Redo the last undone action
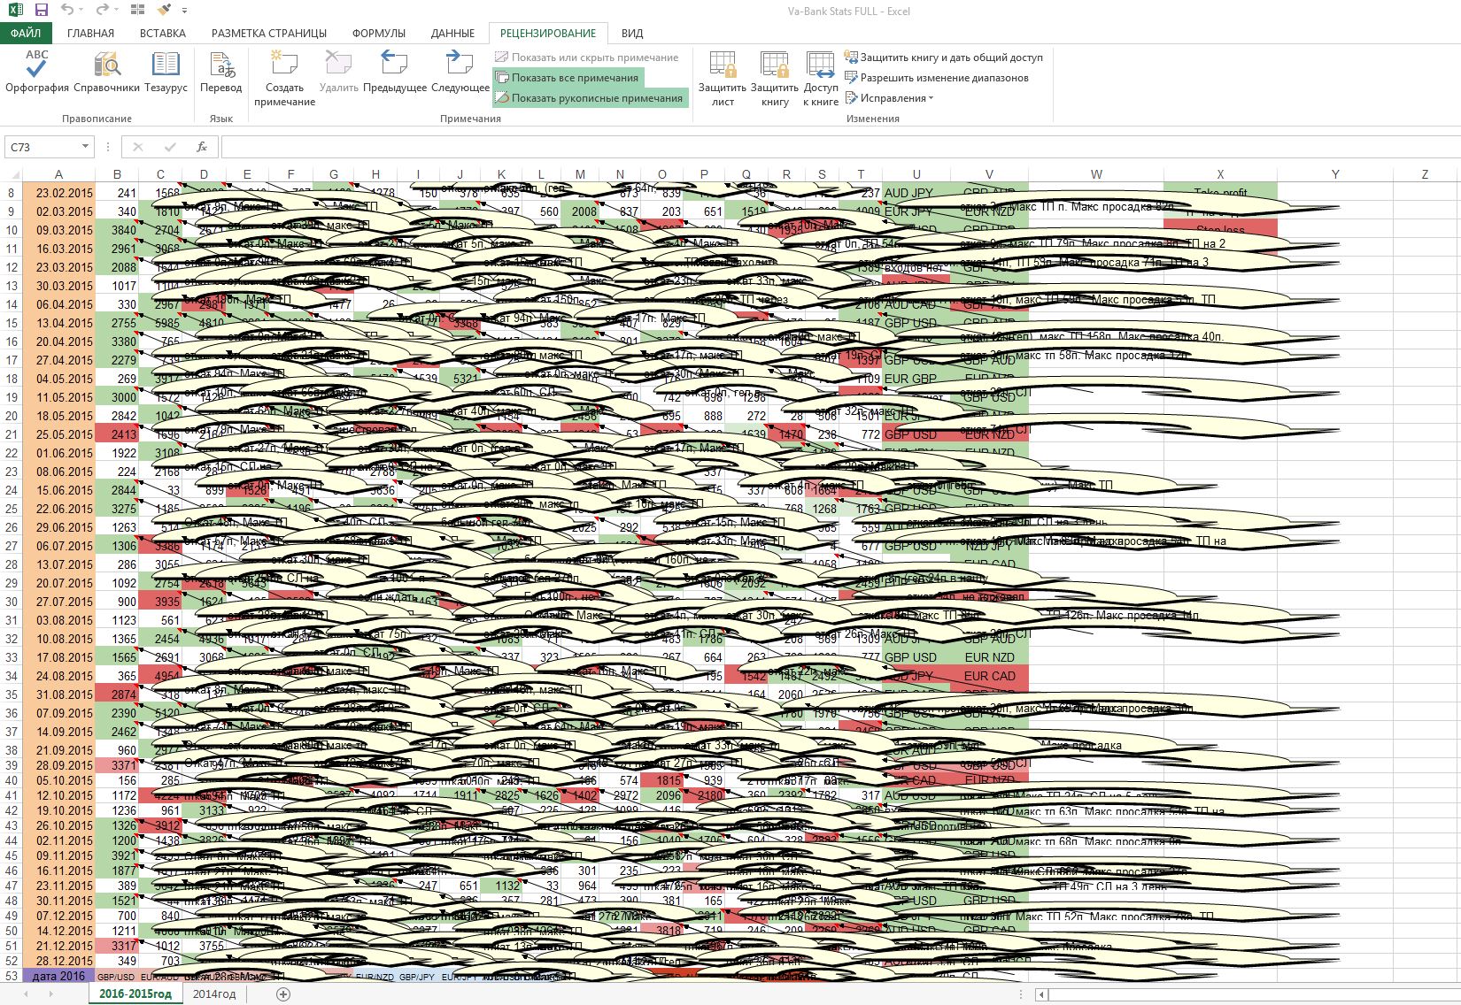This screenshot has width=1461, height=1005. 101,11
